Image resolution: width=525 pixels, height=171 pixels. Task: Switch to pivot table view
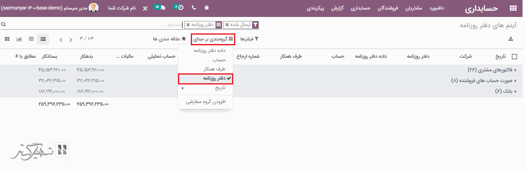coord(31,39)
